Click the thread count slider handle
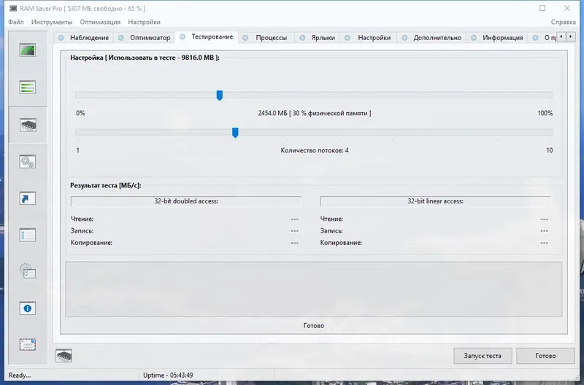Viewport: 584px width, 385px height. 235,133
